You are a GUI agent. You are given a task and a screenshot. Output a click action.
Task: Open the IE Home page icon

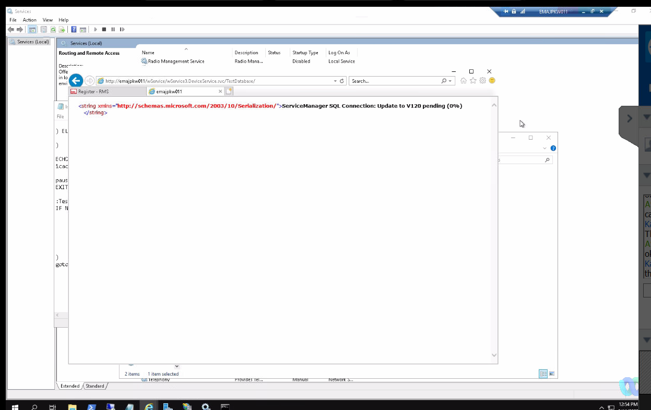[x=463, y=81]
